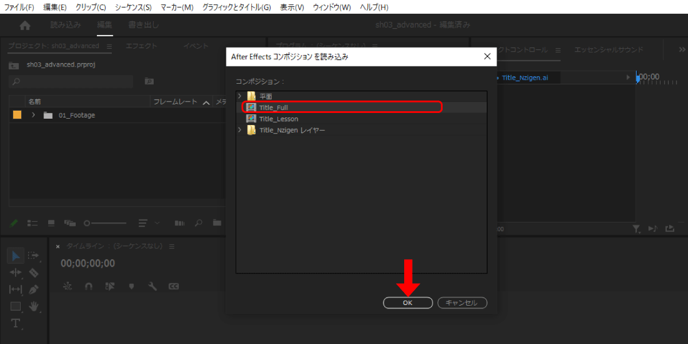Create a new bin with folder icon
The image size is (688, 344).
[x=217, y=222]
